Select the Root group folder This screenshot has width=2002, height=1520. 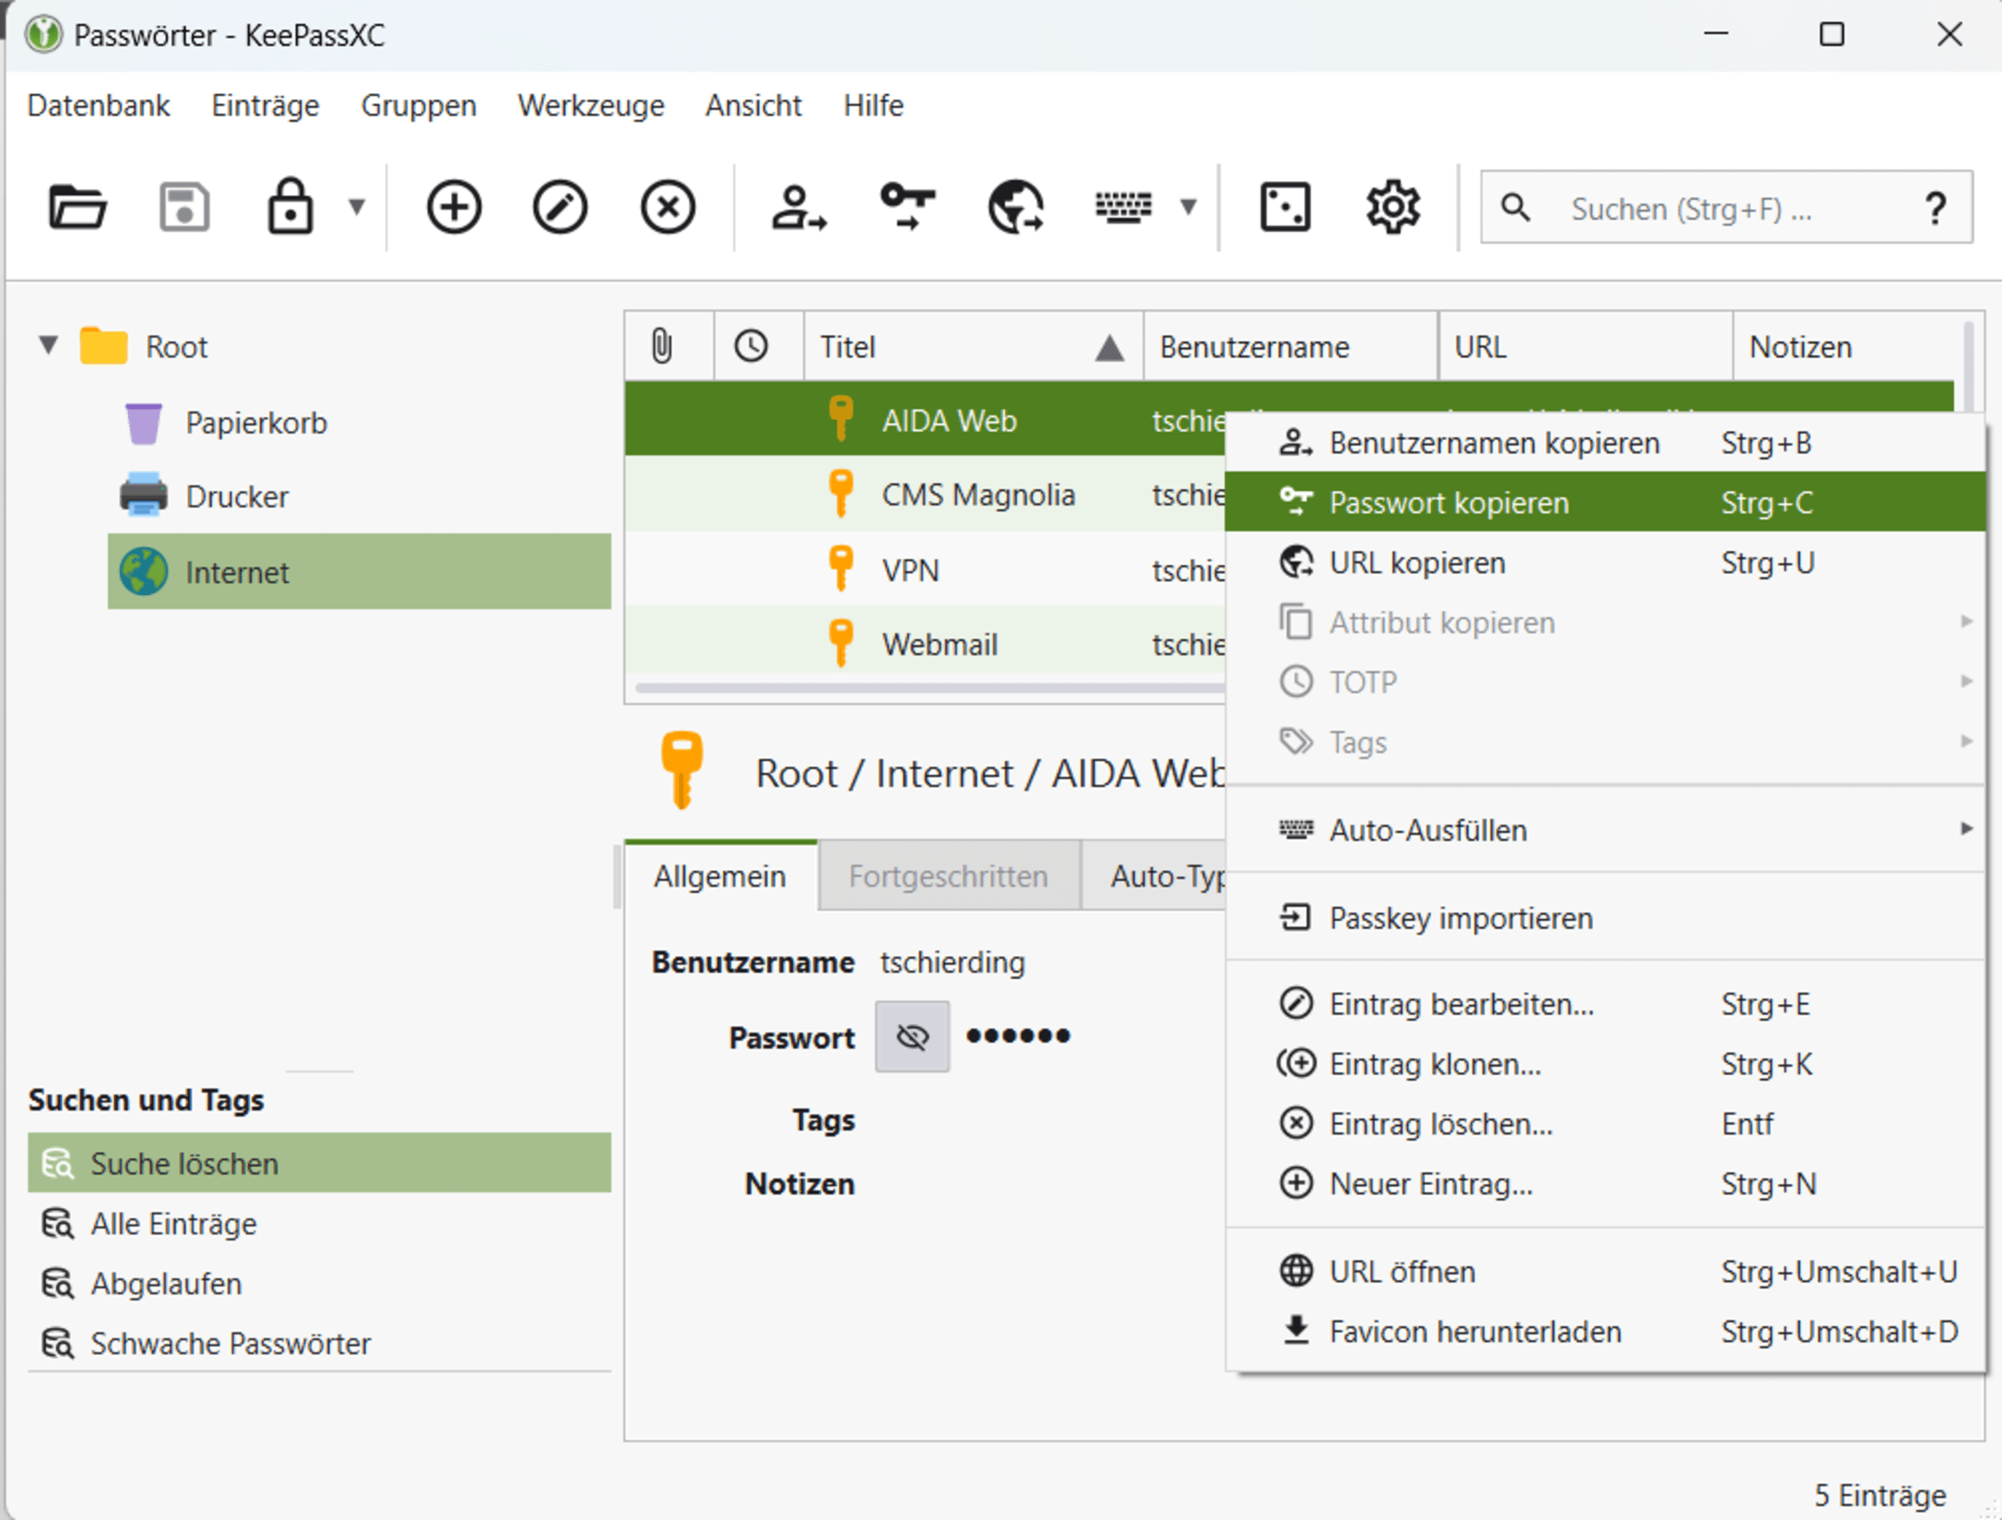pyautogui.click(x=144, y=346)
